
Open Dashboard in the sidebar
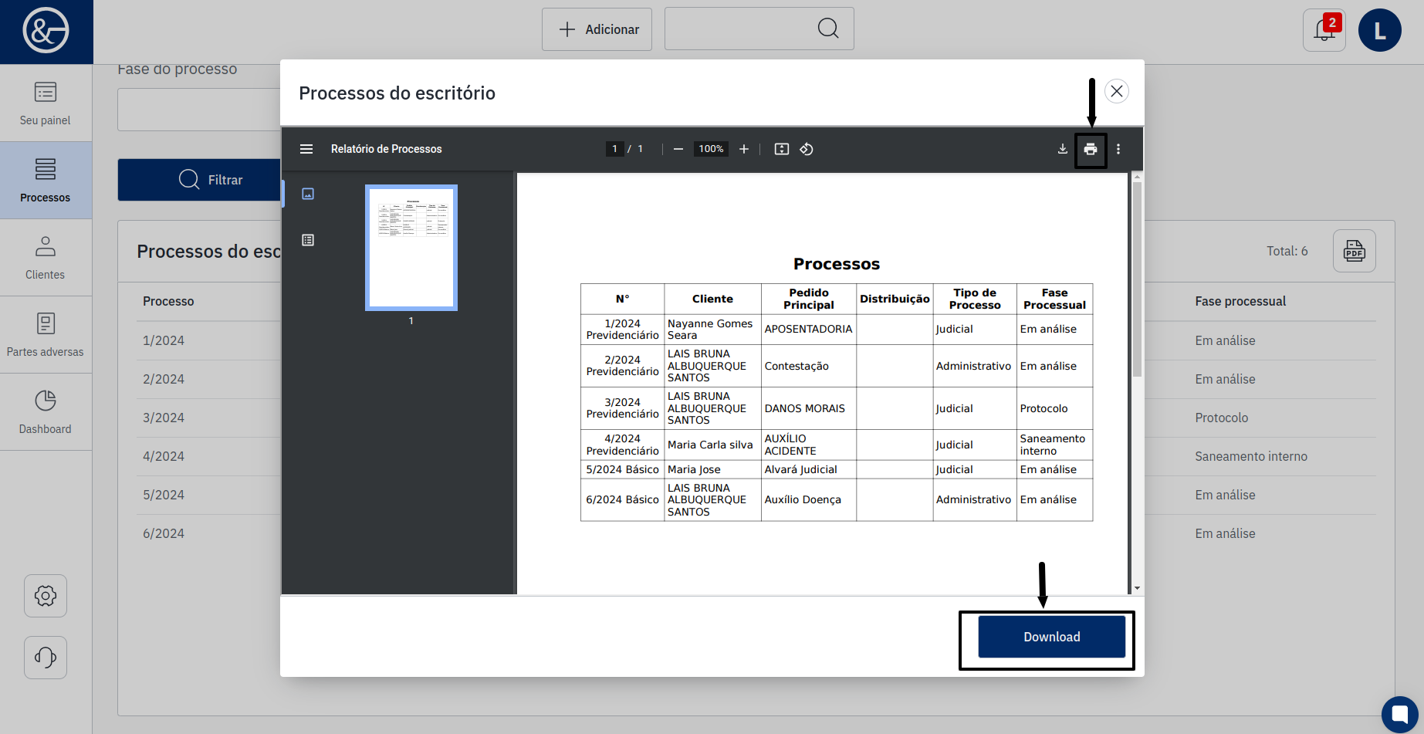pyautogui.click(x=46, y=412)
